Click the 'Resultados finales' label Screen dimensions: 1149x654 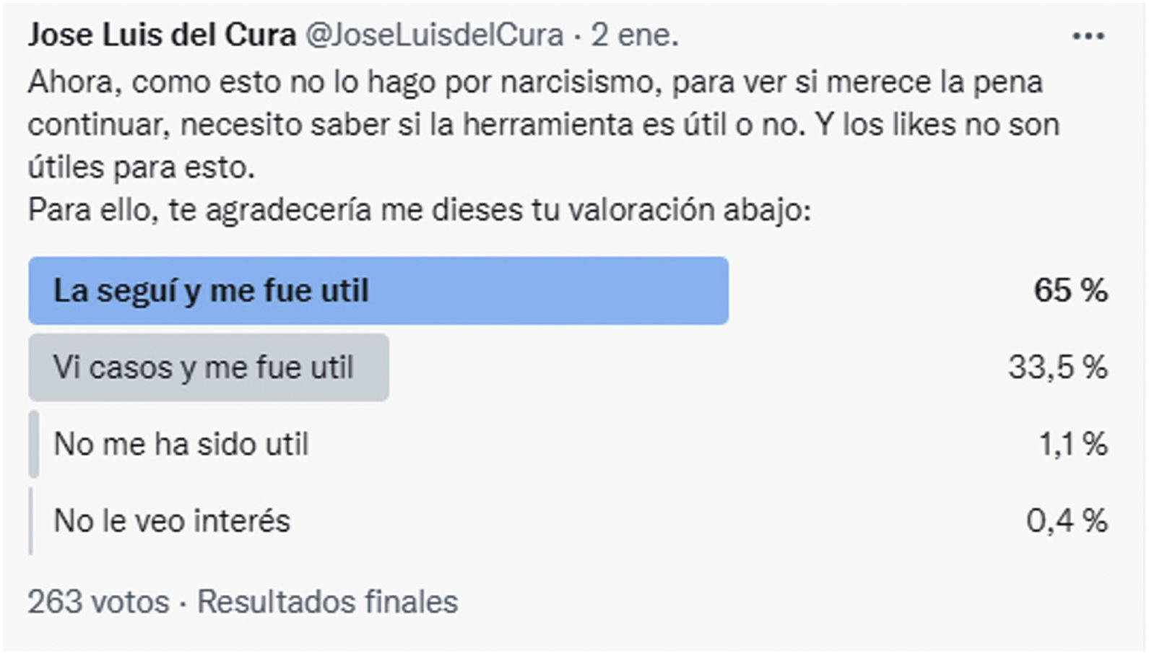click(x=328, y=601)
